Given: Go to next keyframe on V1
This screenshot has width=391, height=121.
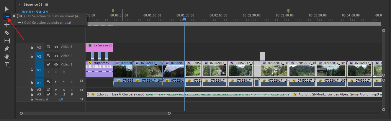Looking at the screenshot, I should point(64,72).
